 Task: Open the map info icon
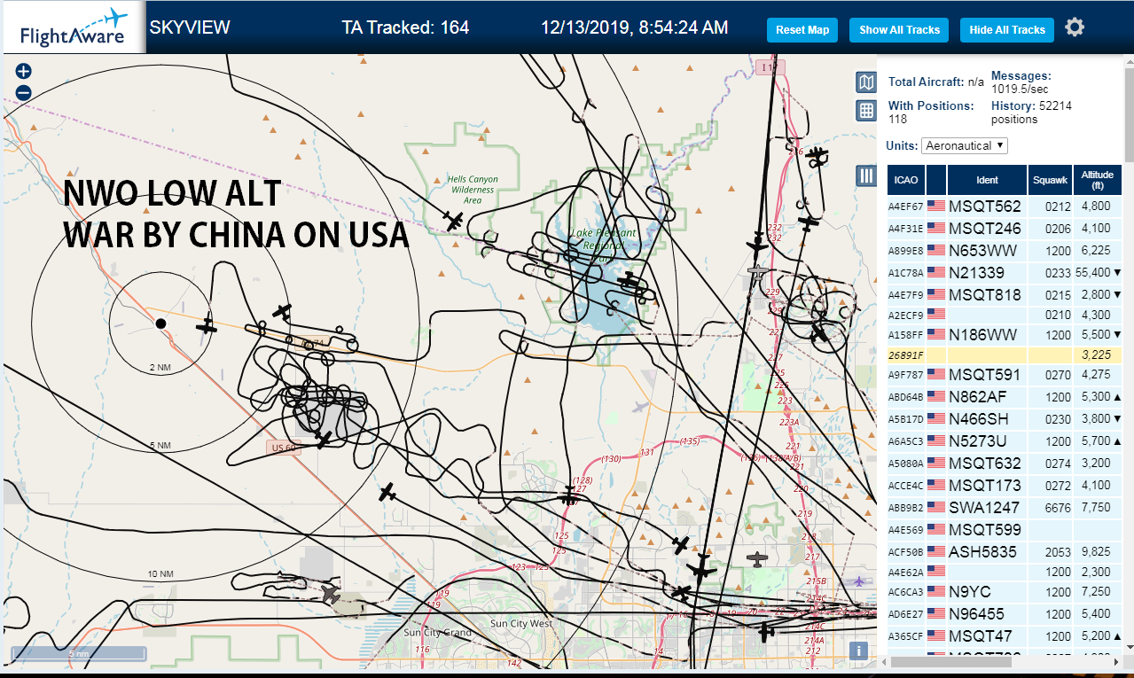(x=858, y=651)
